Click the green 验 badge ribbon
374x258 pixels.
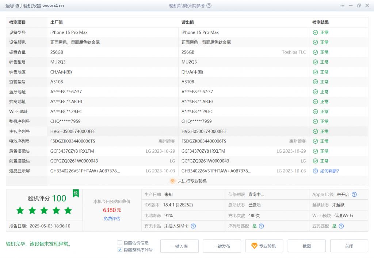click(x=76, y=193)
